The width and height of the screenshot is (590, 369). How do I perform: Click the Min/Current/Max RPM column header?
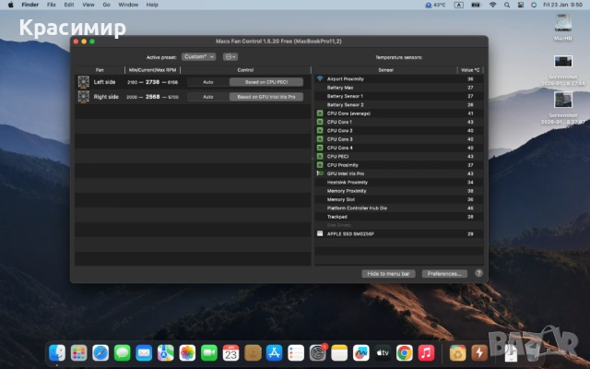point(152,70)
